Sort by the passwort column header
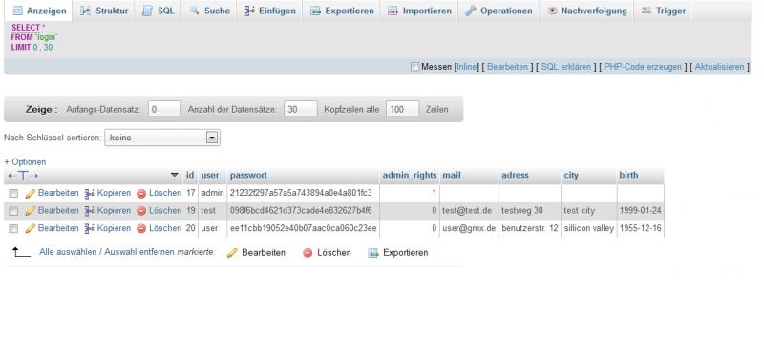This screenshot has width=764, height=360. point(248,175)
